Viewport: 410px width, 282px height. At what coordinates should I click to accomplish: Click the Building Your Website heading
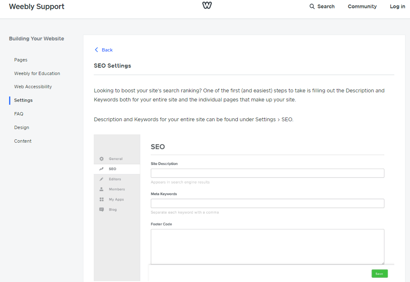[36, 39]
